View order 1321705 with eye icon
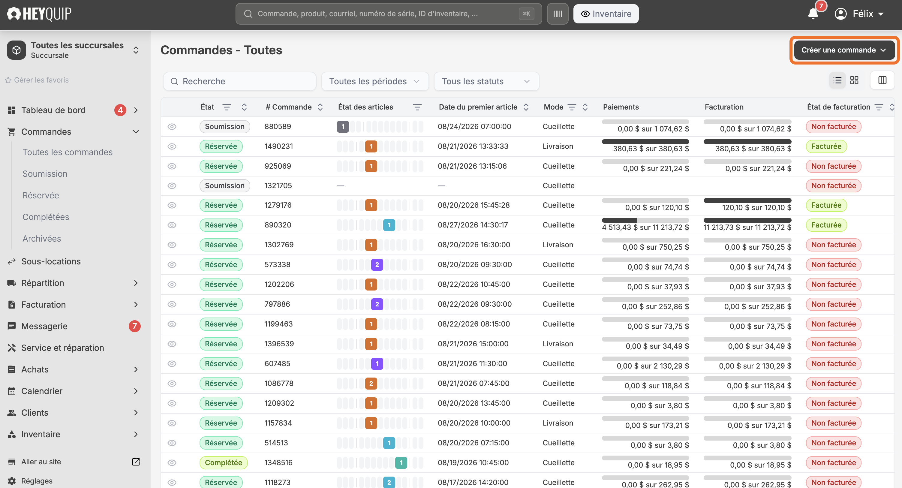This screenshot has width=902, height=488. point(172,186)
